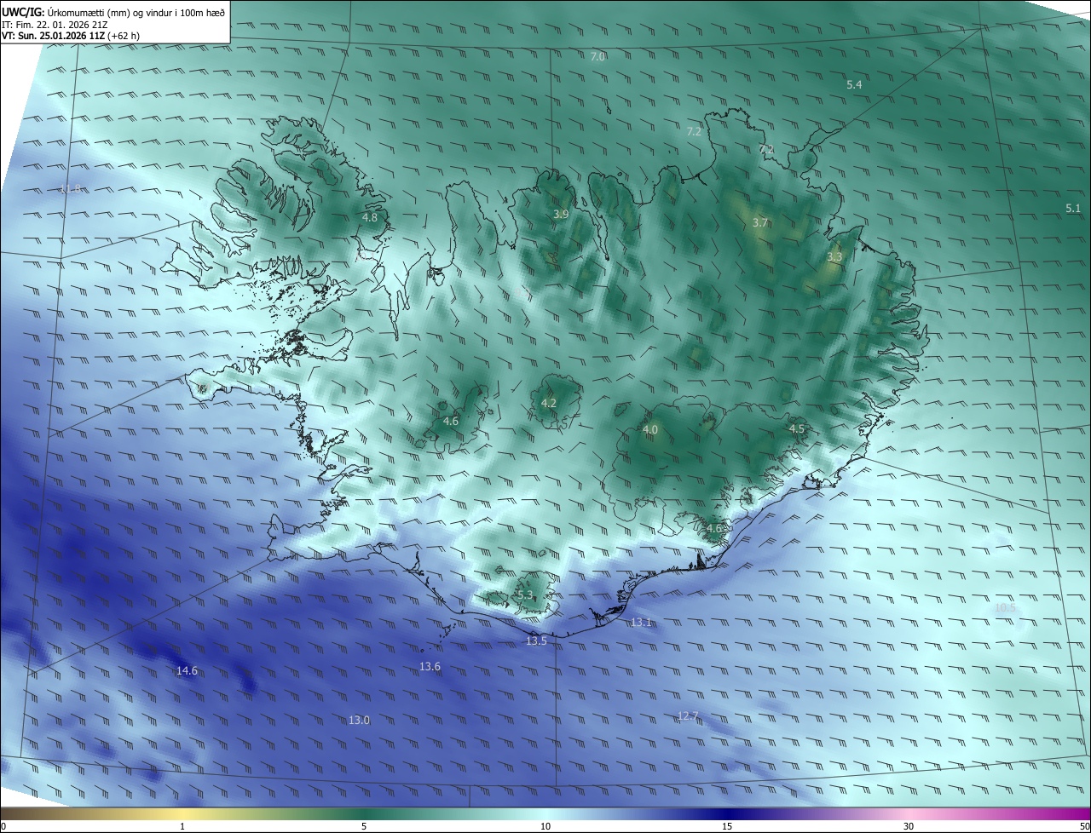Click the 3.3 value label on the map
The height and width of the screenshot is (833, 1091).
tap(834, 256)
